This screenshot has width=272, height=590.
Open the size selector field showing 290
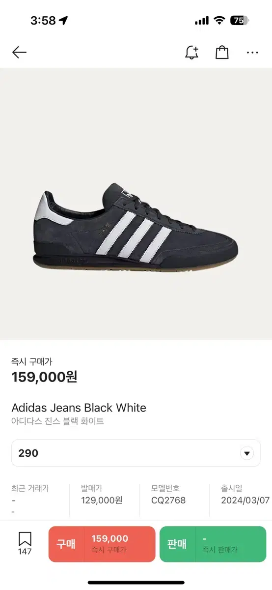coord(136,453)
